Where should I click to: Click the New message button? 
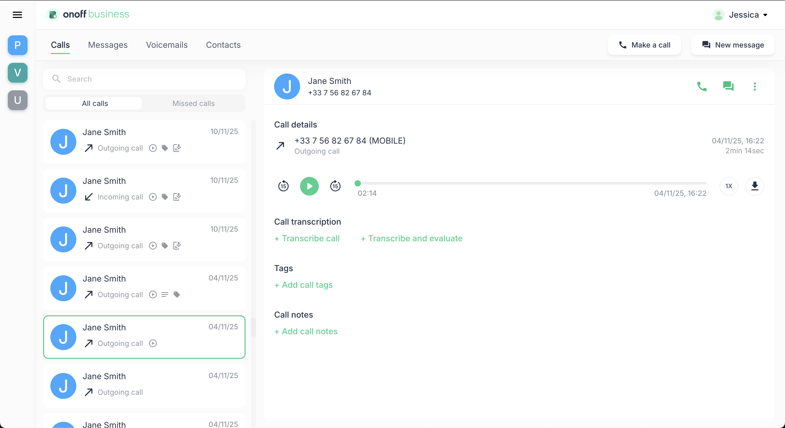733,45
